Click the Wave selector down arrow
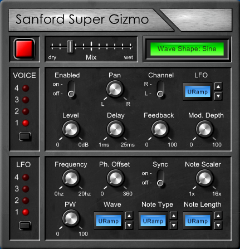This screenshot has width=240, height=249. (x=129, y=226)
